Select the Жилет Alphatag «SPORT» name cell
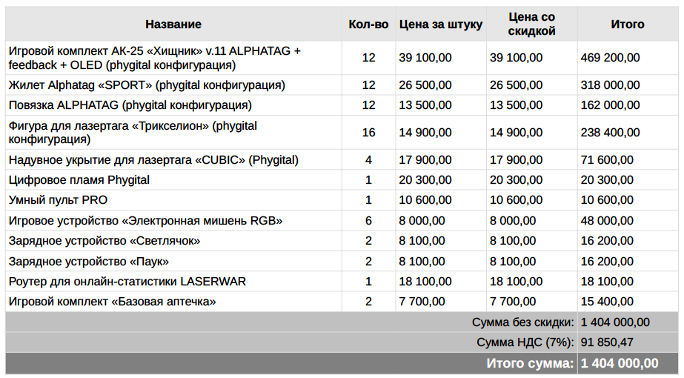This screenshot has height=378, width=684. tap(147, 85)
